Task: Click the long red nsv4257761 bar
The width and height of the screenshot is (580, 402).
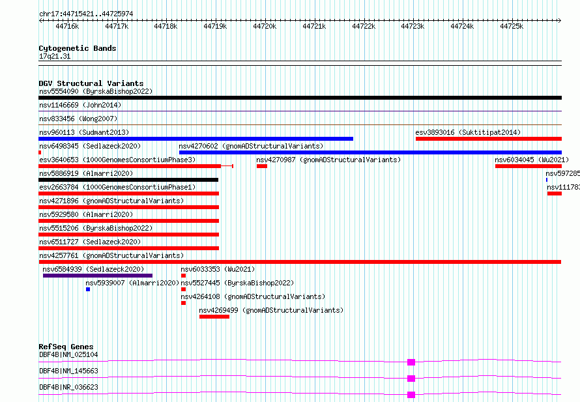Action: 300,262
